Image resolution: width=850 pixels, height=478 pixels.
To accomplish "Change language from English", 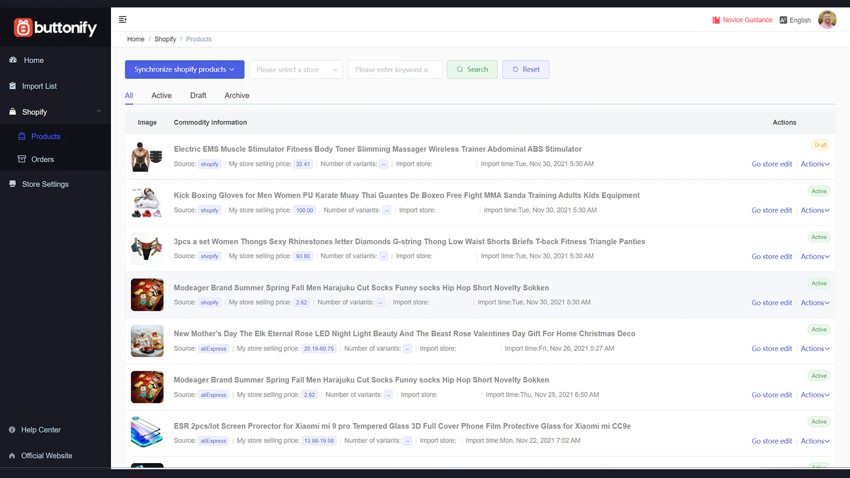I will pos(795,20).
